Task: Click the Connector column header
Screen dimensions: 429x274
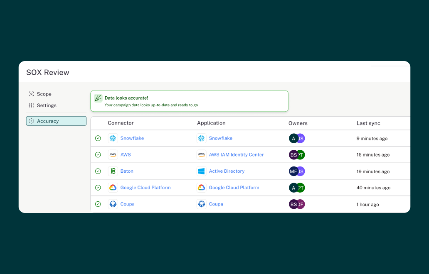Action: tap(121, 123)
